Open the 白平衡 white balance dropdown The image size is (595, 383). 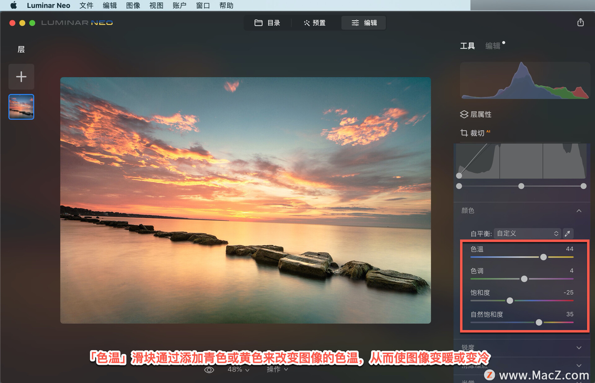click(527, 233)
